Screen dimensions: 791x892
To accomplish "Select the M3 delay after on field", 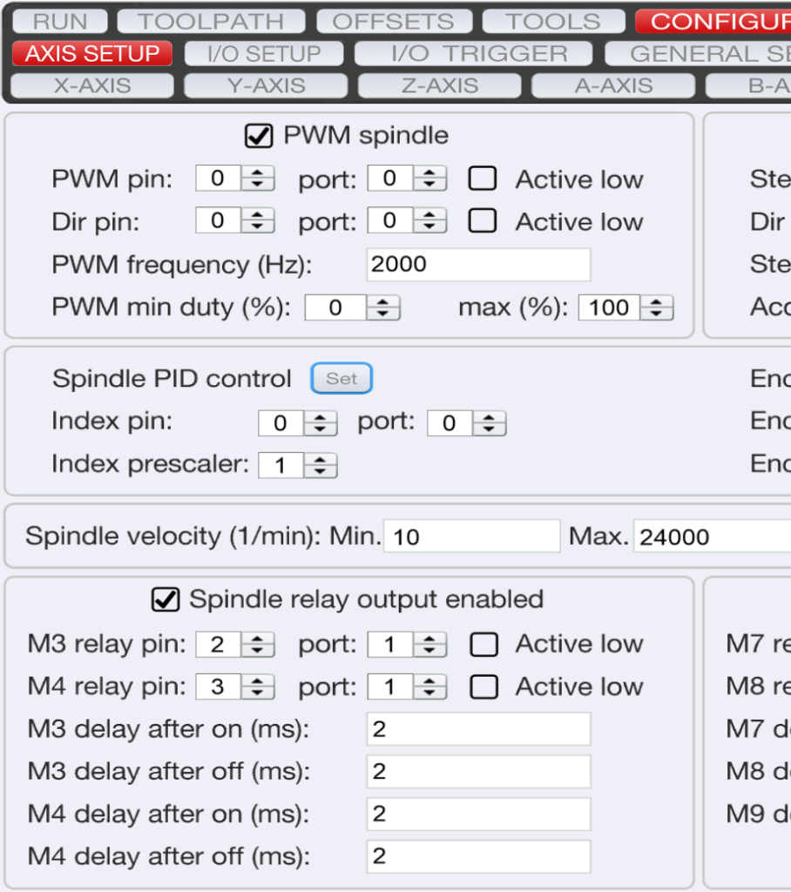I will [x=477, y=728].
